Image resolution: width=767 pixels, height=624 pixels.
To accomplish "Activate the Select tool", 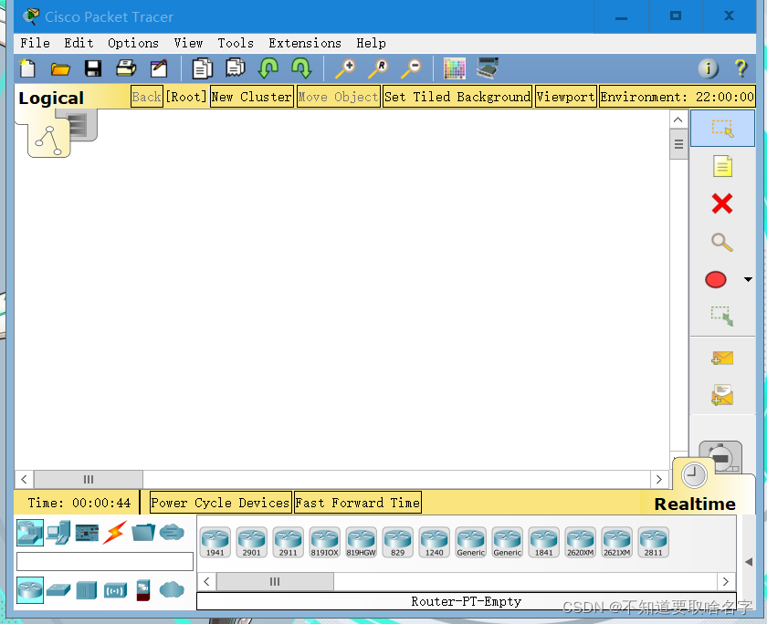I will pos(722,129).
